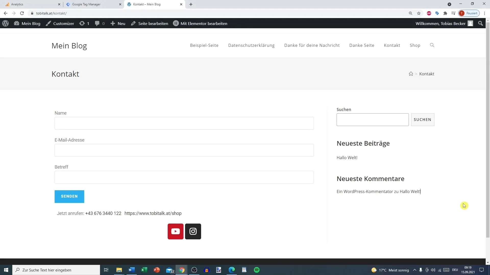Open Mein Blog dashboard link in admin bar

pos(27,23)
